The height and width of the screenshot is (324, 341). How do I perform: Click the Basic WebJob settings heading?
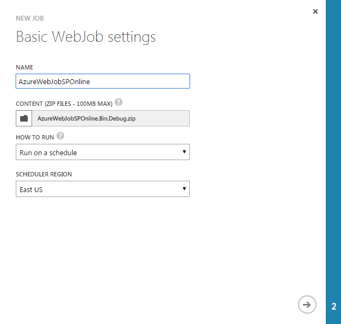(x=86, y=37)
